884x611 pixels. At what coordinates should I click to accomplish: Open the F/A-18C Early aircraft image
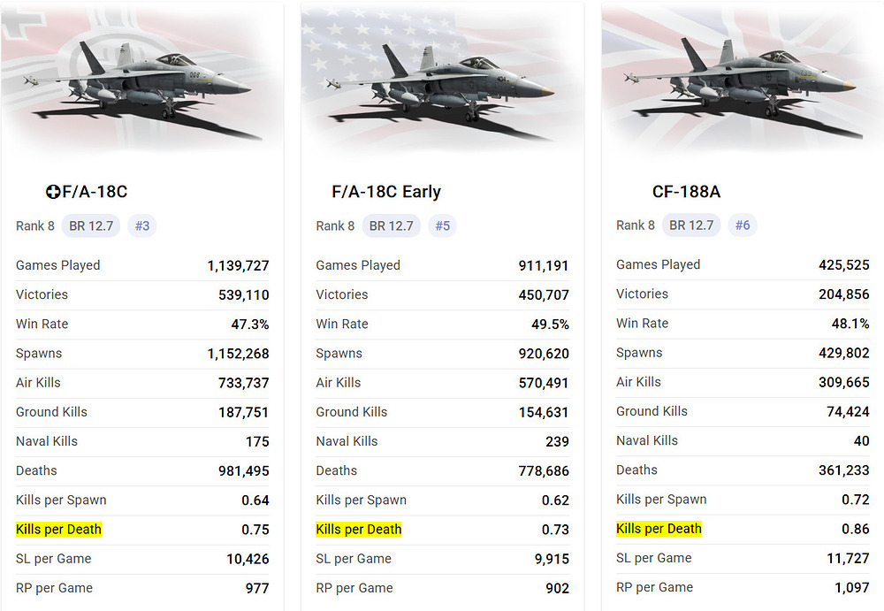[442, 84]
